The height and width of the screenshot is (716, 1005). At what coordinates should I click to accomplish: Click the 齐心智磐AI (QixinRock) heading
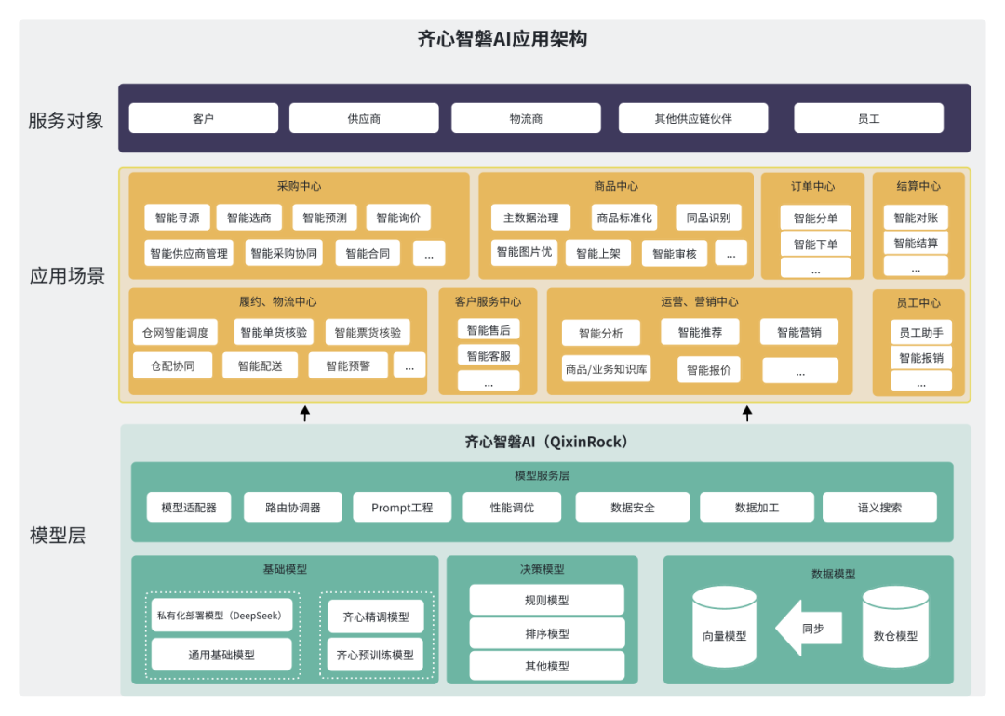tap(545, 442)
